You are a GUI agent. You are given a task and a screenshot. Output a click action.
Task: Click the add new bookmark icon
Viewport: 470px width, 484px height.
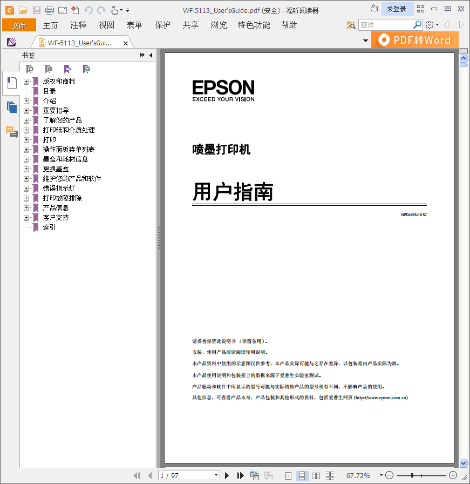pyautogui.click(x=49, y=69)
